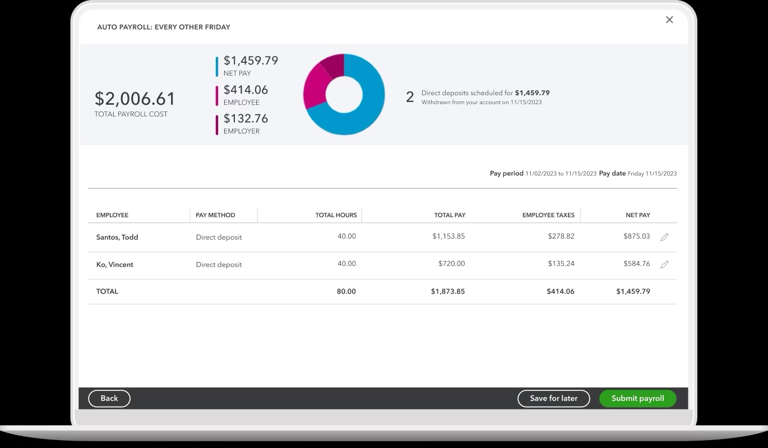
Task: Click total hours 80.00
Action: [346, 291]
